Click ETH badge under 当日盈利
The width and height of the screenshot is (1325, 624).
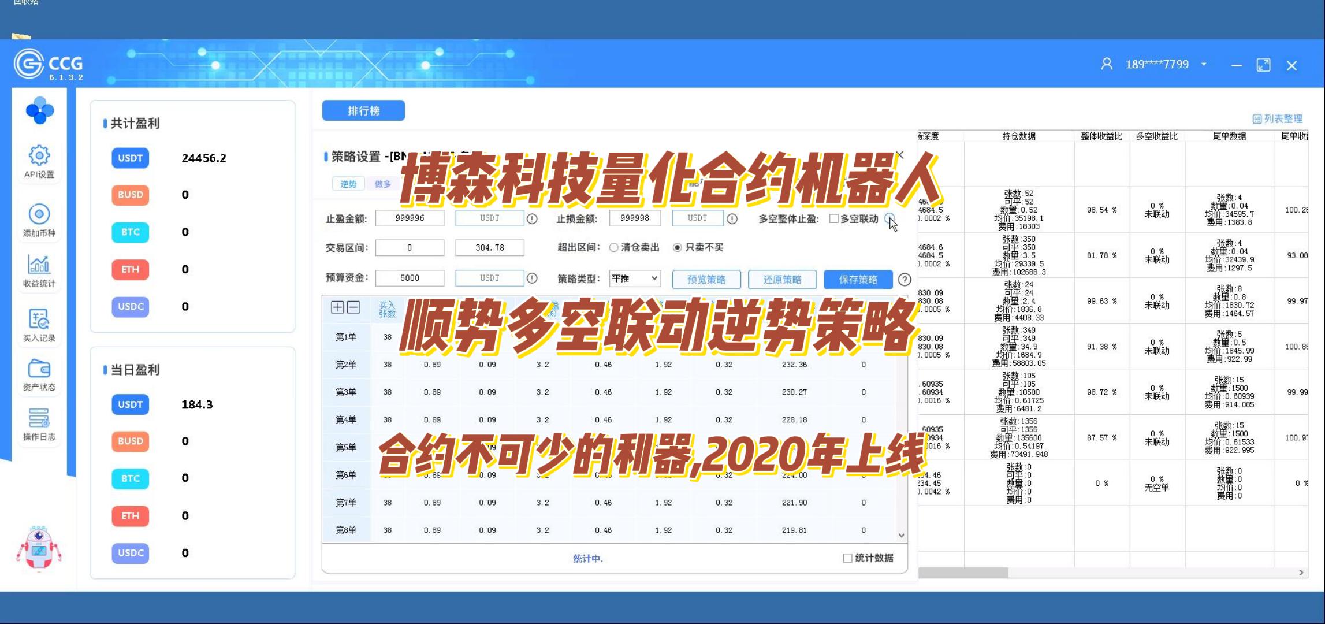130,515
